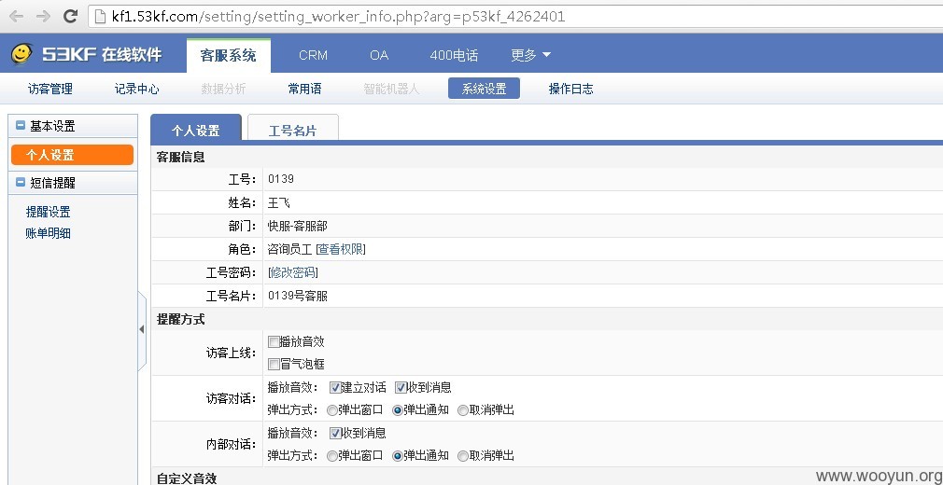Collapse the 基本设置 sidebar section
The height and width of the screenshot is (485, 943).
[x=21, y=126]
